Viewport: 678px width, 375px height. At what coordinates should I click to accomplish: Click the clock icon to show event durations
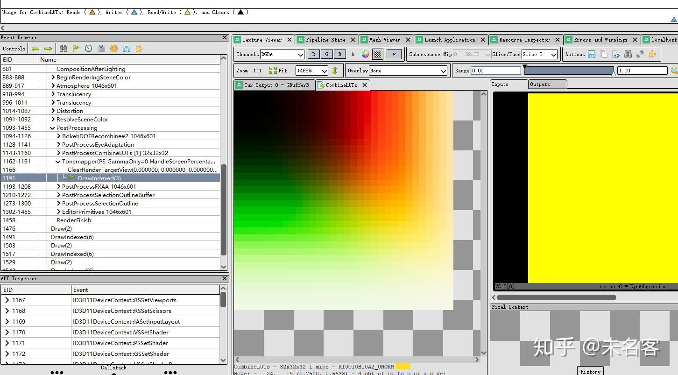[88, 48]
